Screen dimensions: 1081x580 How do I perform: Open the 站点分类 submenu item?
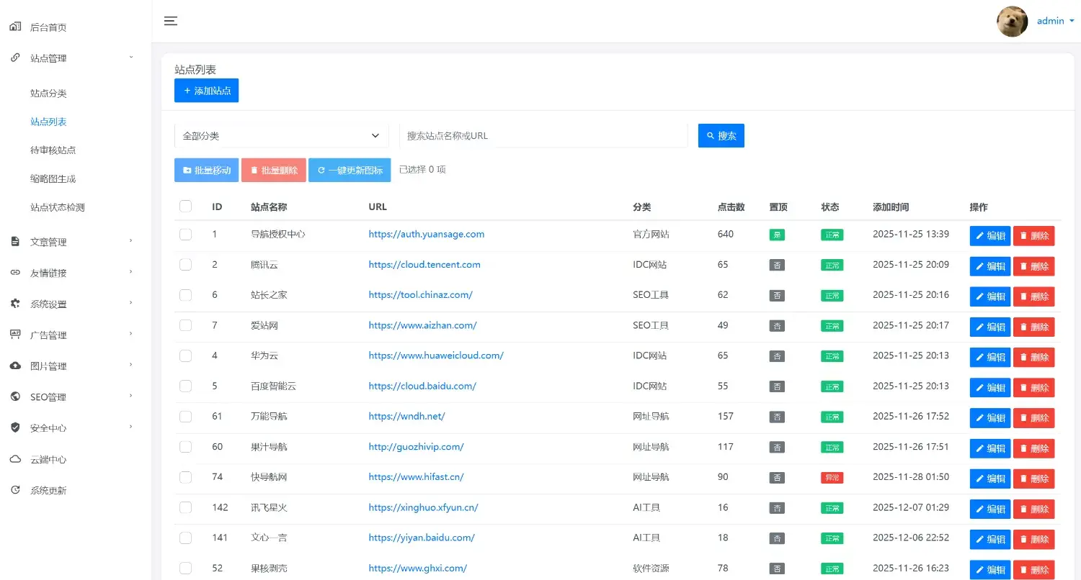click(48, 94)
